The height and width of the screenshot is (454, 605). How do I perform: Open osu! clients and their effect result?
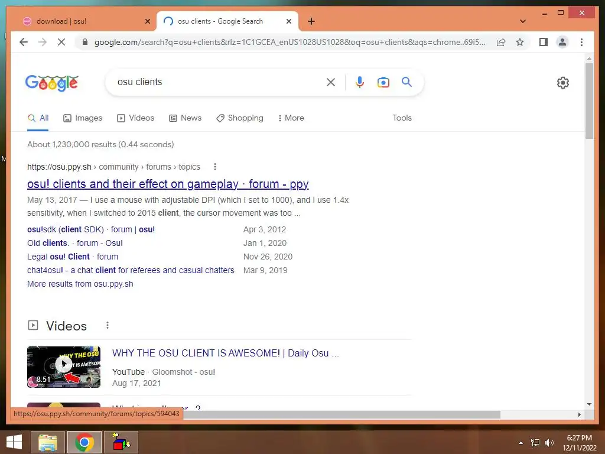[168, 184]
